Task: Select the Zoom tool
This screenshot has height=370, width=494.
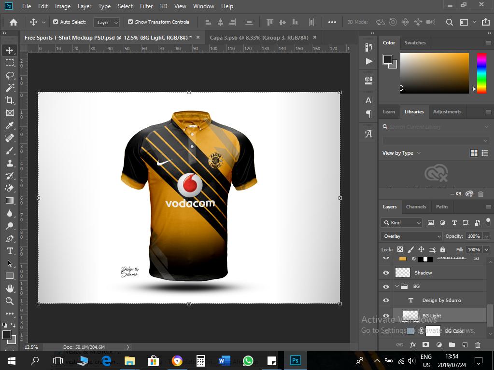Action: click(10, 301)
